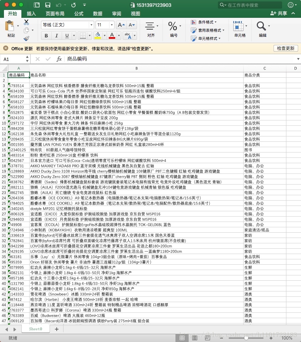301x342 pixels.
Task: Apply yellow fill color bucket
Action: click(98, 36)
